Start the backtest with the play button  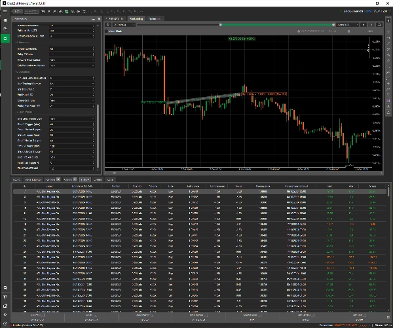click(x=364, y=25)
